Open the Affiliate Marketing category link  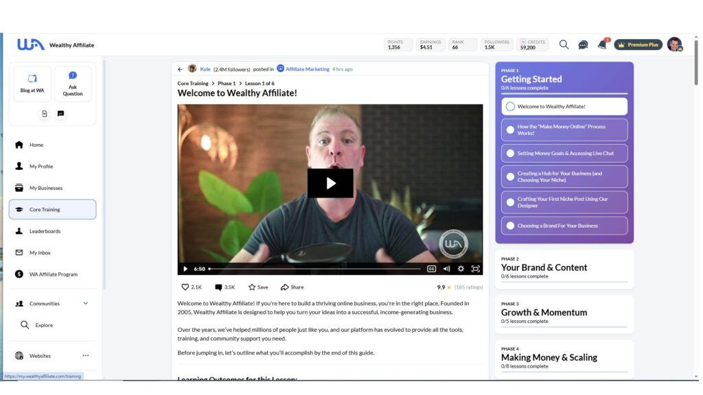[x=308, y=69]
